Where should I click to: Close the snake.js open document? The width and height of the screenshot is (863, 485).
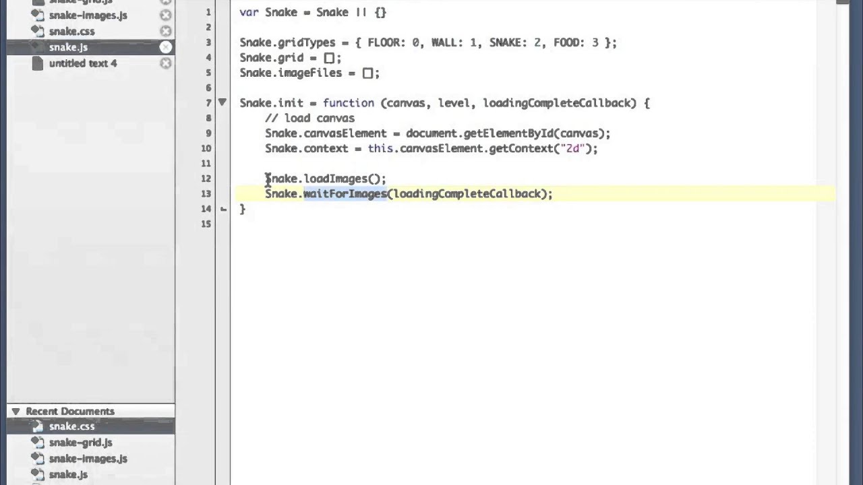point(166,47)
